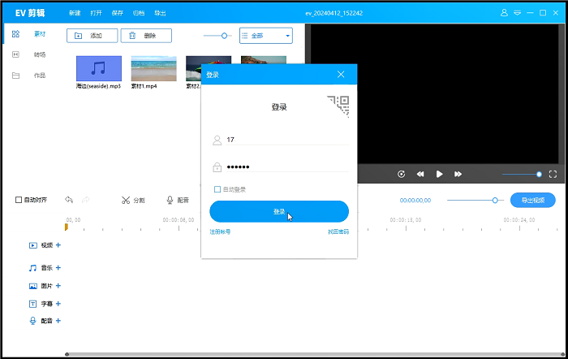This screenshot has width=568, height=359.
Task: Click the 视频 track icon
Action: (32, 245)
